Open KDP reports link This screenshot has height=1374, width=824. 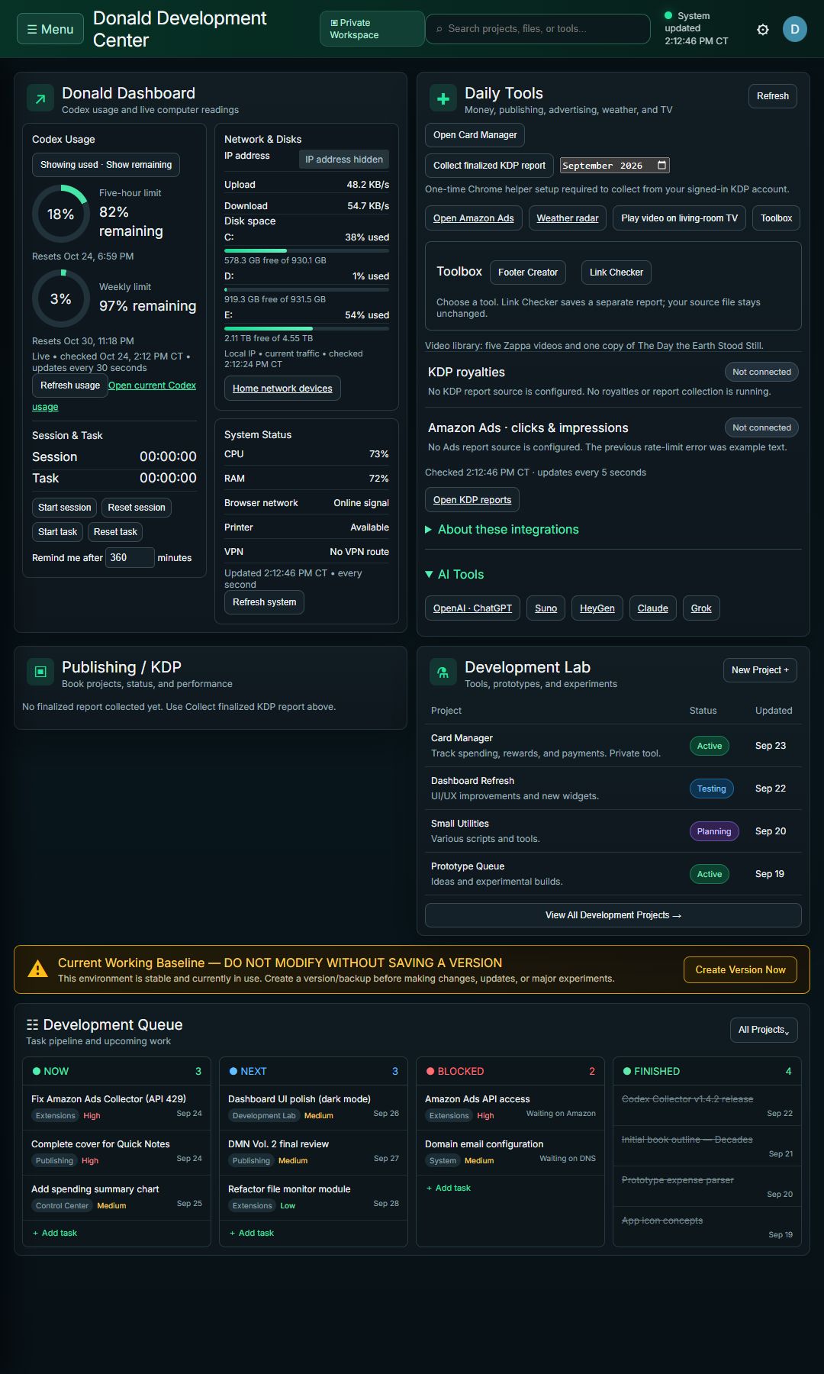point(472,499)
